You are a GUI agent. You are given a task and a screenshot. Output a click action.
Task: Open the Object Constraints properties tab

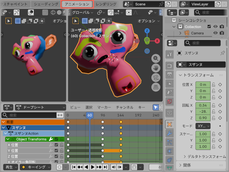coord(170,160)
